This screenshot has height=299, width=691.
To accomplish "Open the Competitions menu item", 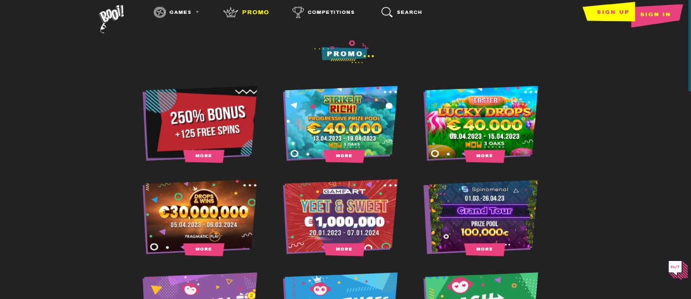I will coord(331,12).
